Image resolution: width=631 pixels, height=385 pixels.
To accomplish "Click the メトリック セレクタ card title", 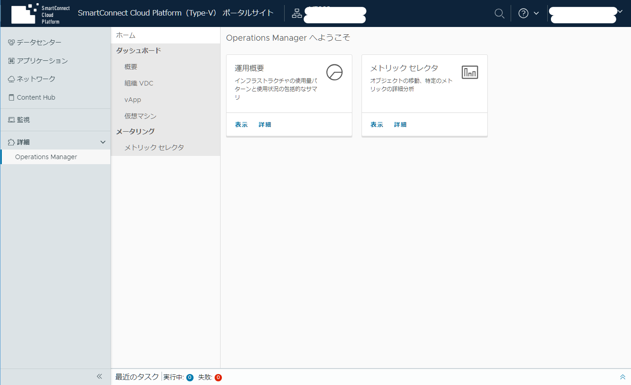I will tap(404, 68).
